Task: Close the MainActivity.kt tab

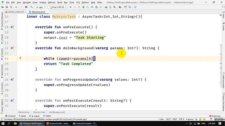Action: point(47,12)
